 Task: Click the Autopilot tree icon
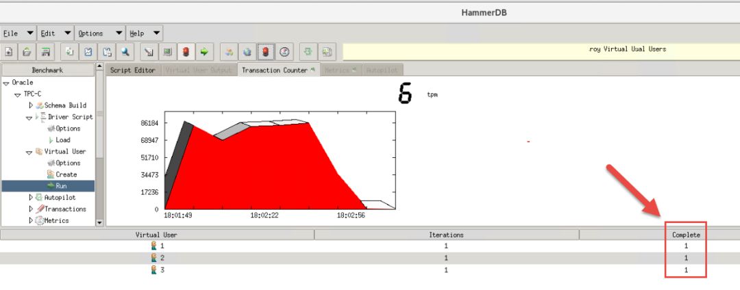pyautogui.click(x=39, y=198)
